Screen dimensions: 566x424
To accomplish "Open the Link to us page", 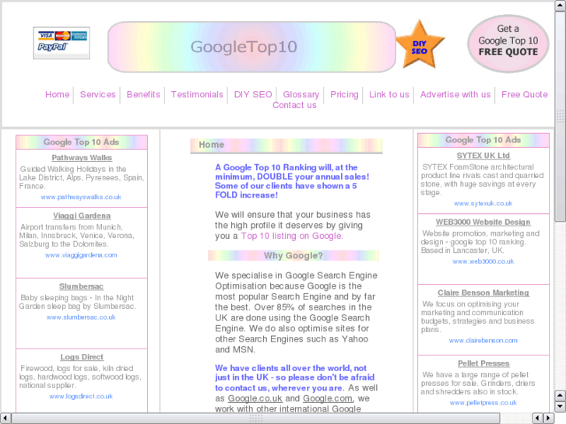I will tap(388, 95).
